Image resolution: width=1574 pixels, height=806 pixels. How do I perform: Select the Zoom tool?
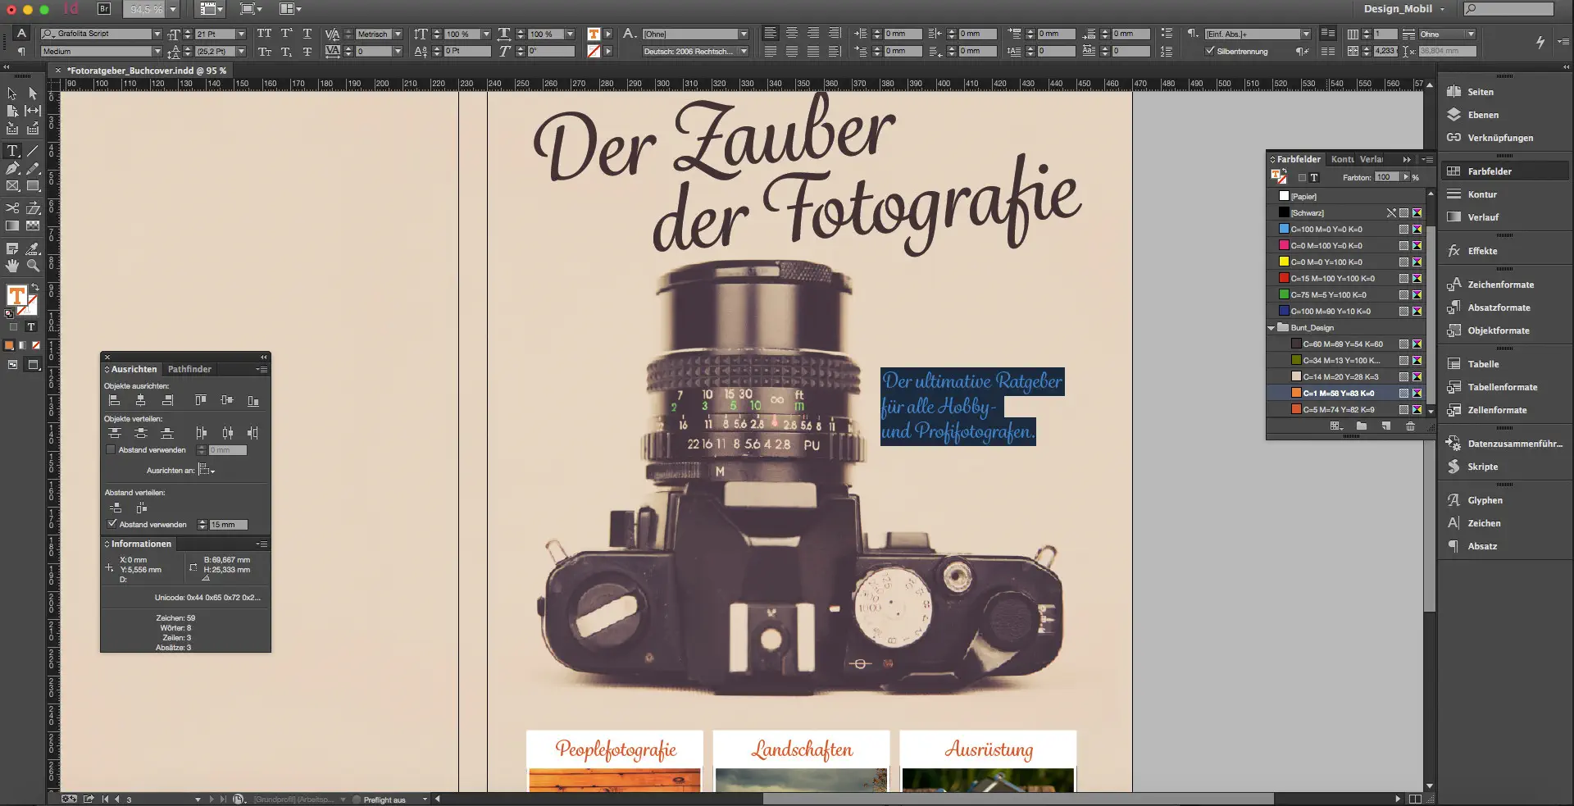click(32, 266)
